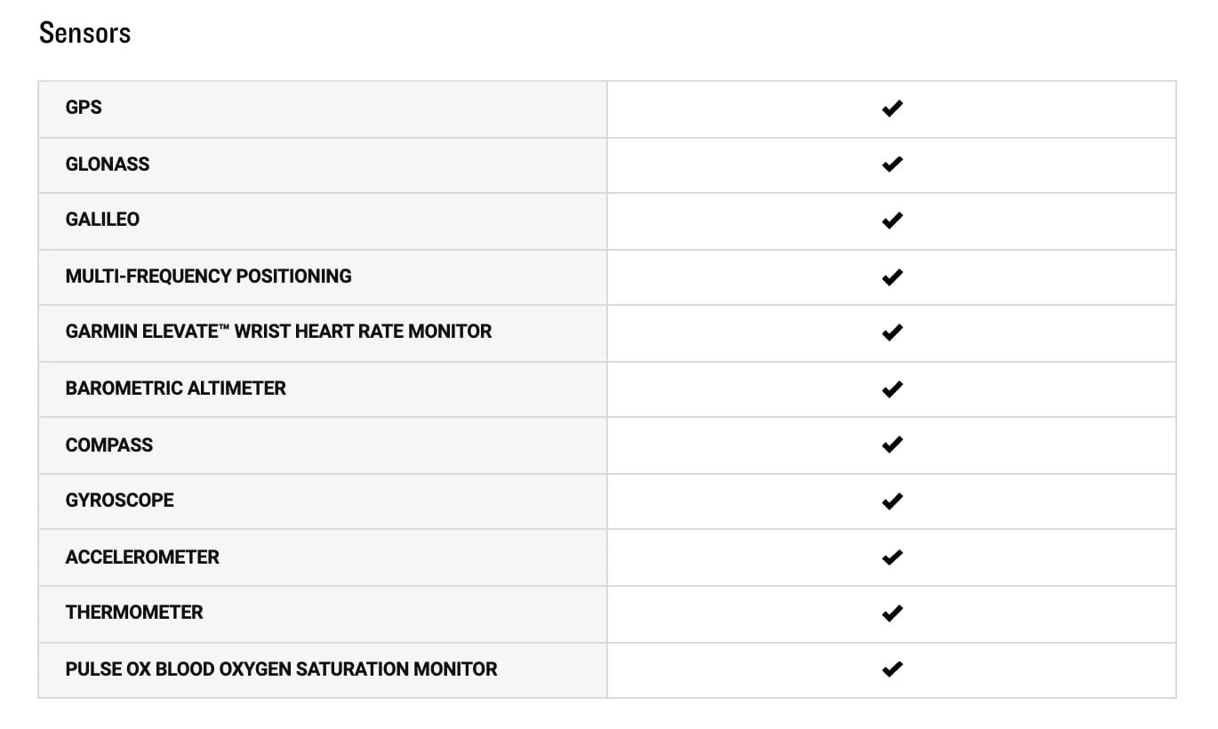This screenshot has width=1218, height=729.
Task: Click the Pulse Ox Blood Oxygen Saturation label
Action: point(281,669)
